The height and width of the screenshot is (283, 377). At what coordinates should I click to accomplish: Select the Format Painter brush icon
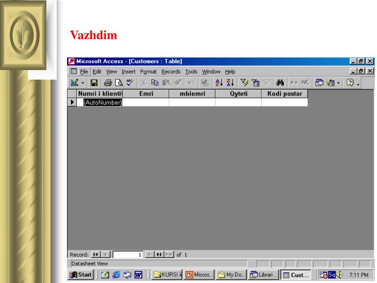177,83
